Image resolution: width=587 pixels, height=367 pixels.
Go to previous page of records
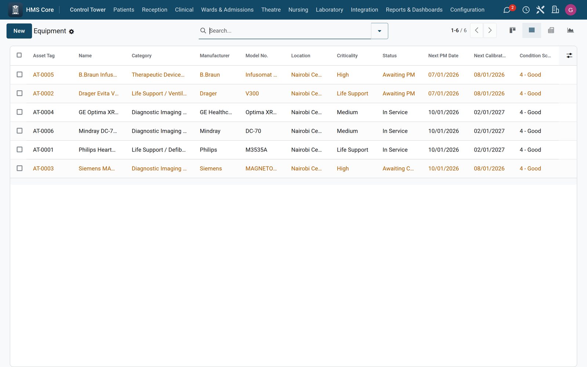click(477, 30)
